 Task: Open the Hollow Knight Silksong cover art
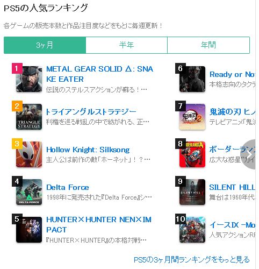[x=29, y=154]
